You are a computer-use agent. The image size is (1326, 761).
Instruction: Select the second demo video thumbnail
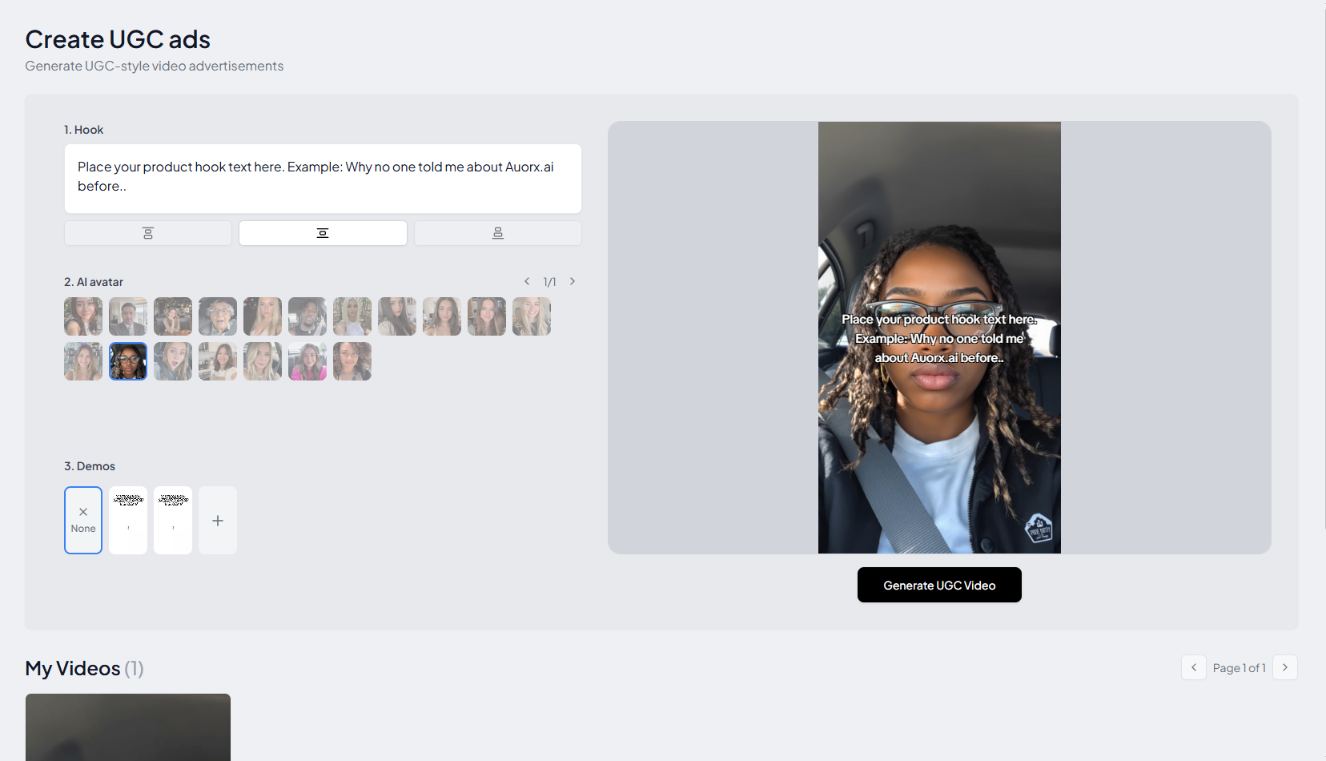coord(172,520)
